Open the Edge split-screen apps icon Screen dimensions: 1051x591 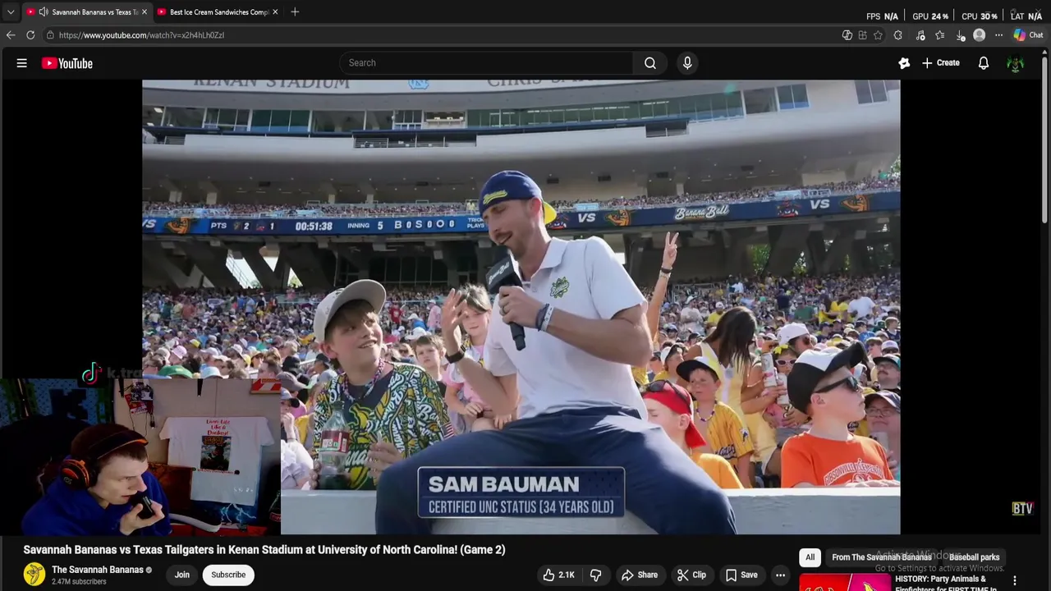[x=862, y=35]
